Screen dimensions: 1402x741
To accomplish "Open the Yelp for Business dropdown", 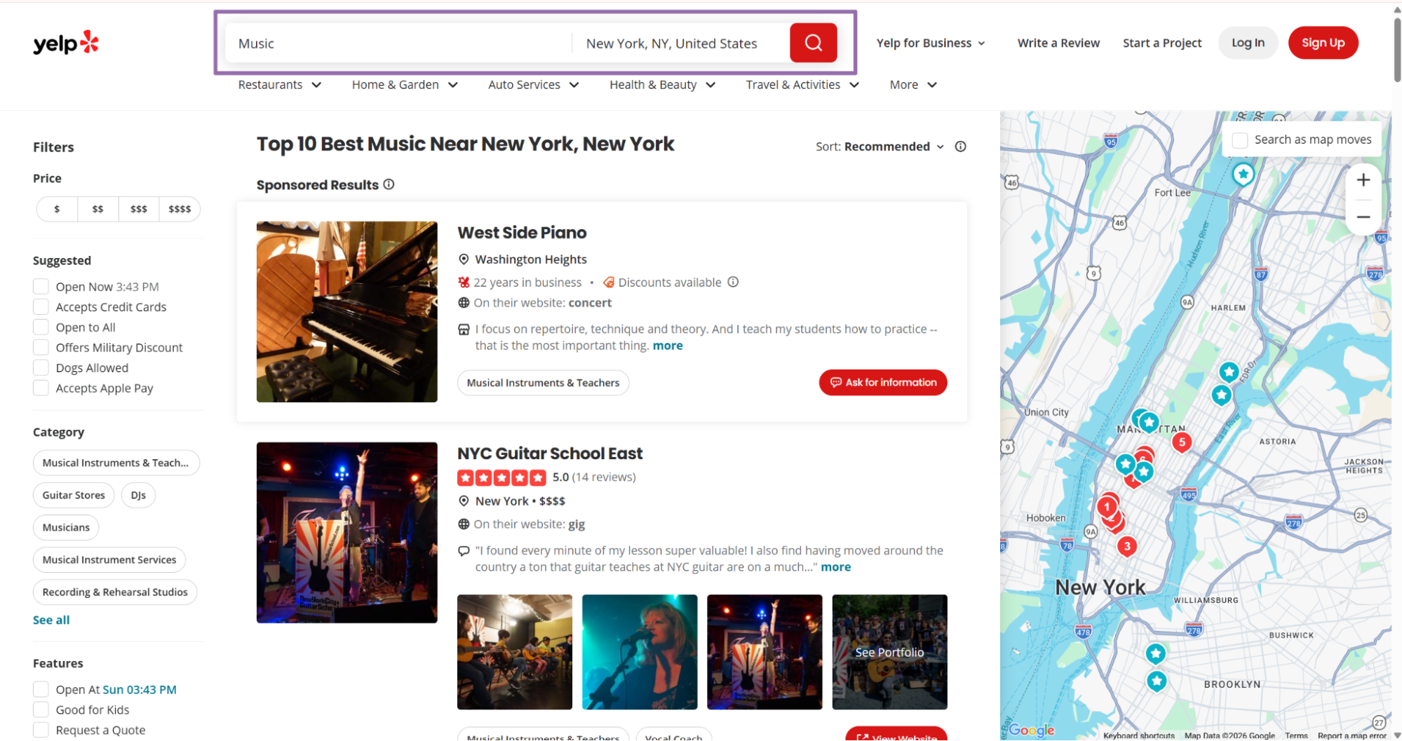I will (931, 43).
